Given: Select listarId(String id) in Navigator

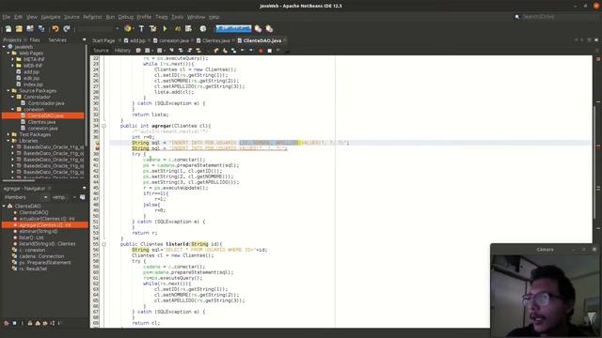Looking at the screenshot, I should pos(47,244).
